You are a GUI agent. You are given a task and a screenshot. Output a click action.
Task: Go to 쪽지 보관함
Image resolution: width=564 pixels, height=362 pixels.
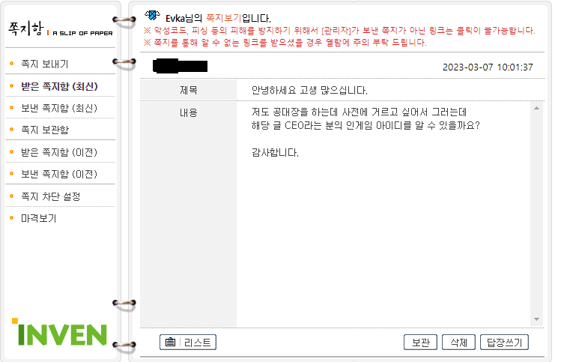point(45,130)
